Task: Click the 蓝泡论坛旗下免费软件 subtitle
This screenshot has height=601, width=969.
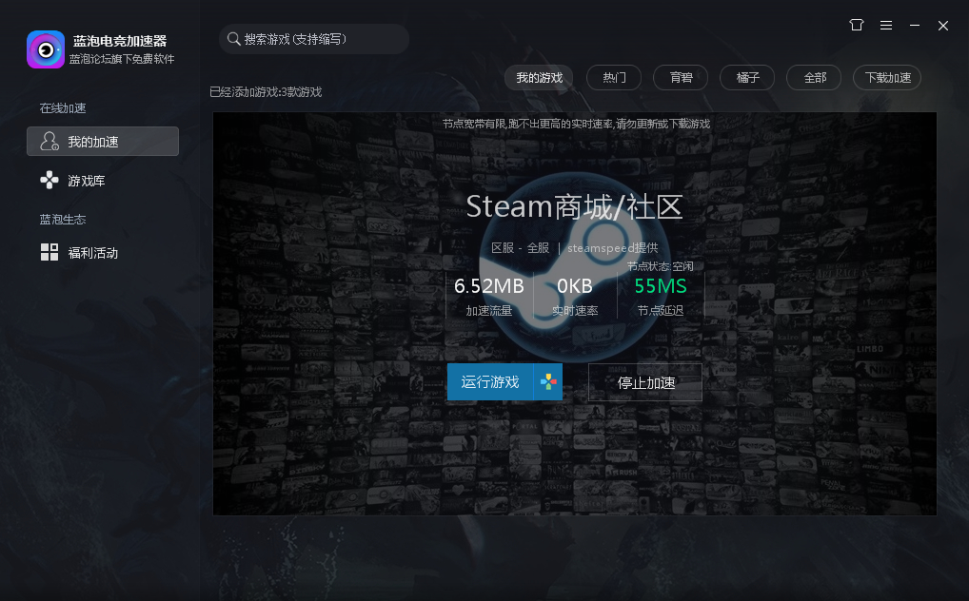Action: 122,59
